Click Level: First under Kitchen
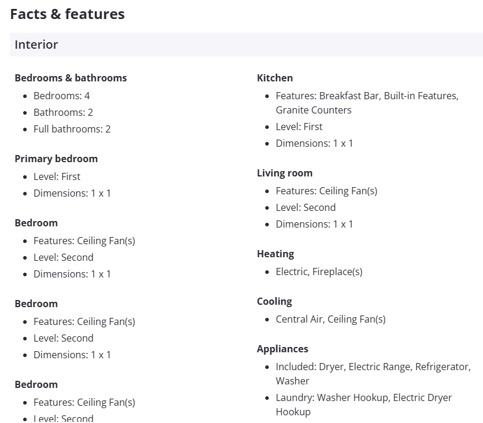 point(299,127)
